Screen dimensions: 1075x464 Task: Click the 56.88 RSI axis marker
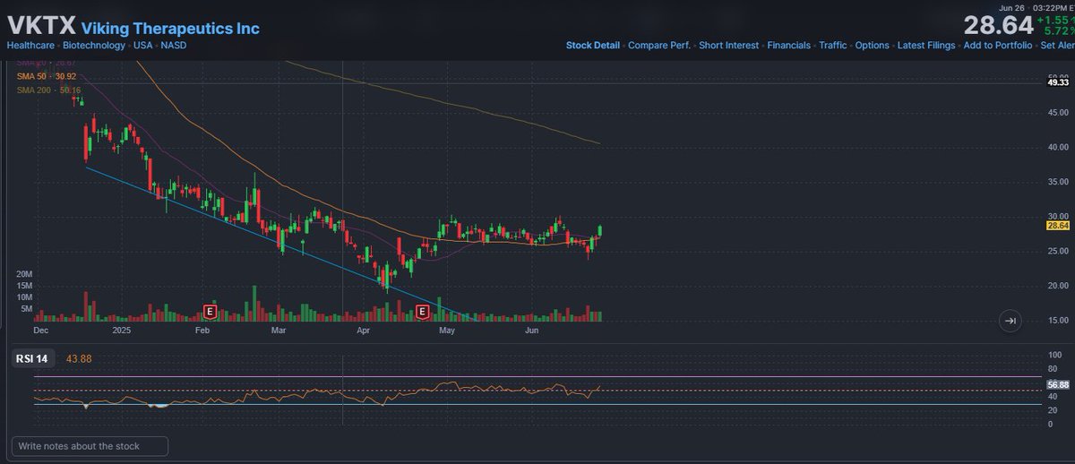pyautogui.click(x=1058, y=385)
